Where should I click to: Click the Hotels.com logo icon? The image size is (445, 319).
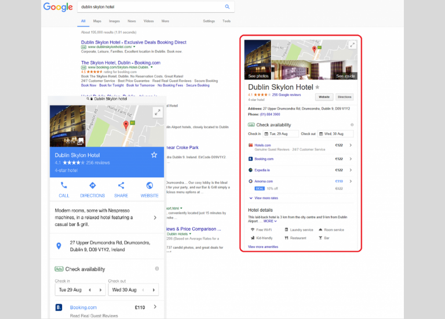[250, 145]
